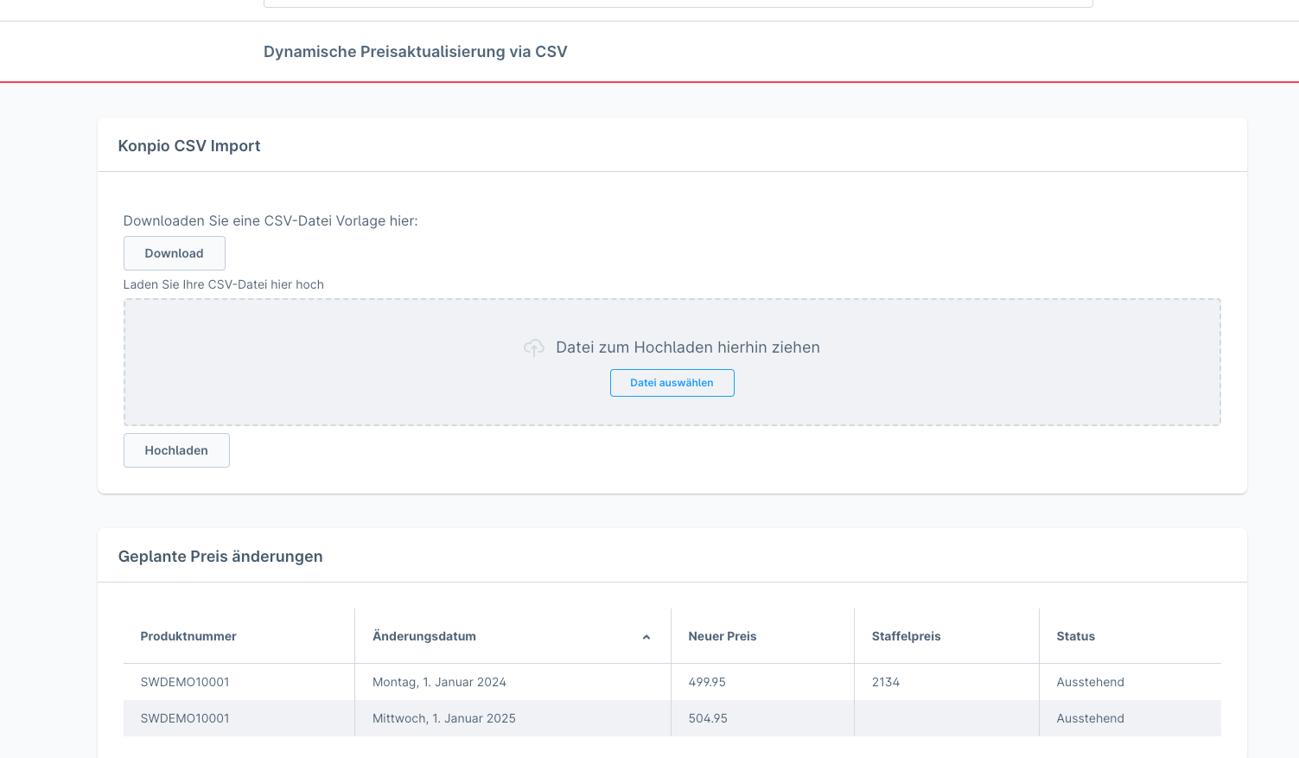Click the price value 499.95
The height and width of the screenshot is (758, 1299).
click(707, 682)
